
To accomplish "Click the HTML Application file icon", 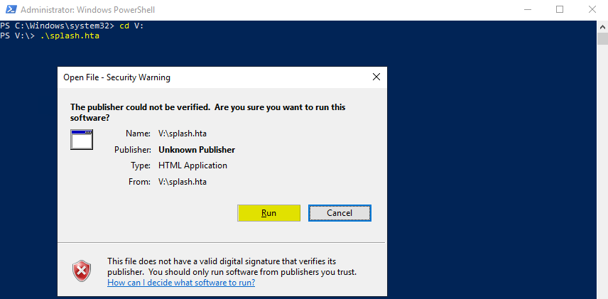I will point(82,139).
